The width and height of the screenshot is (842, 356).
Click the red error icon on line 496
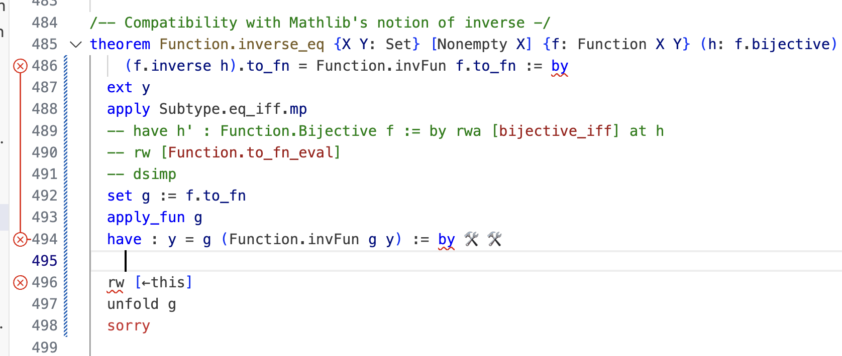point(20,283)
